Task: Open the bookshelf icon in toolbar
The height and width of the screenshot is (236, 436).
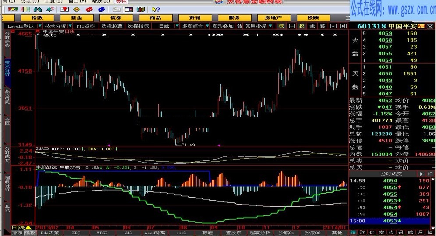Action: [x=141, y=9]
